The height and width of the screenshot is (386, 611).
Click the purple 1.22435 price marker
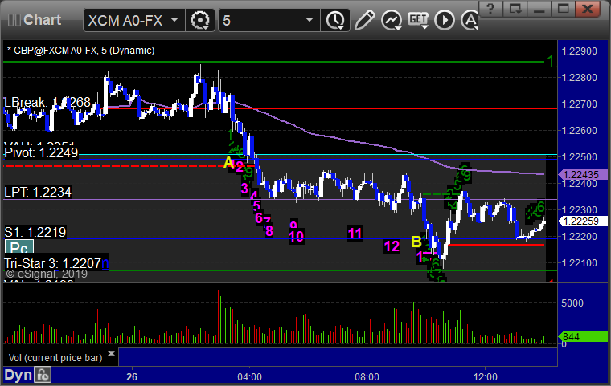[583, 175]
